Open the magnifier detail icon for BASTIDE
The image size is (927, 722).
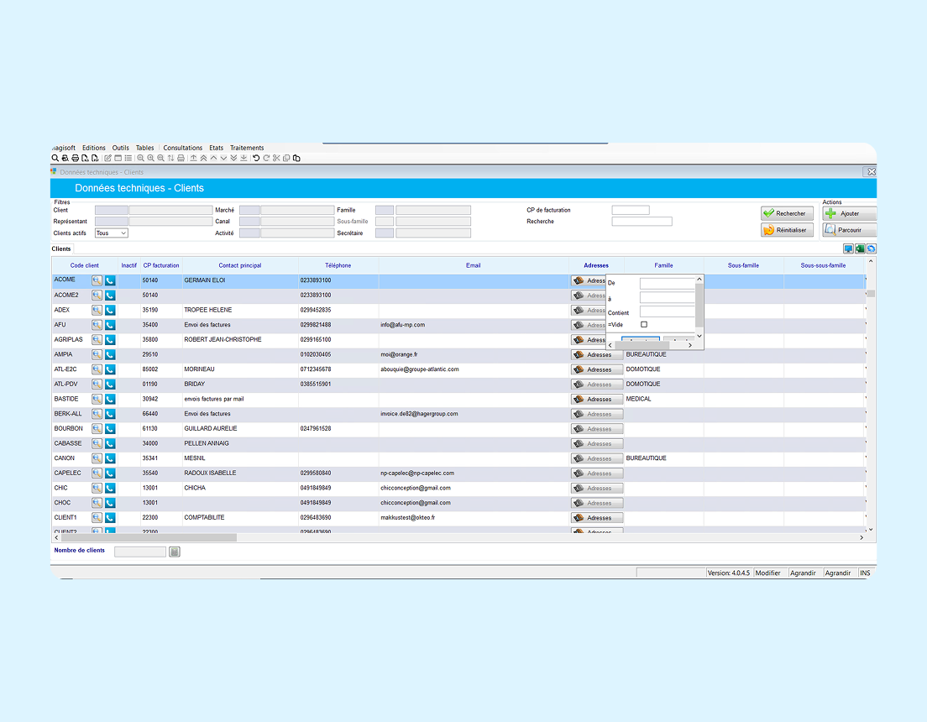[x=97, y=399]
